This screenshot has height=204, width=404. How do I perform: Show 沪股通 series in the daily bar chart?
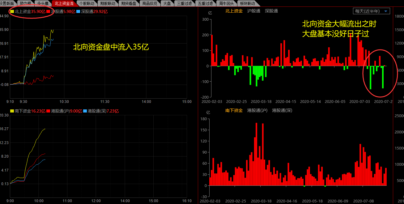[254, 11]
